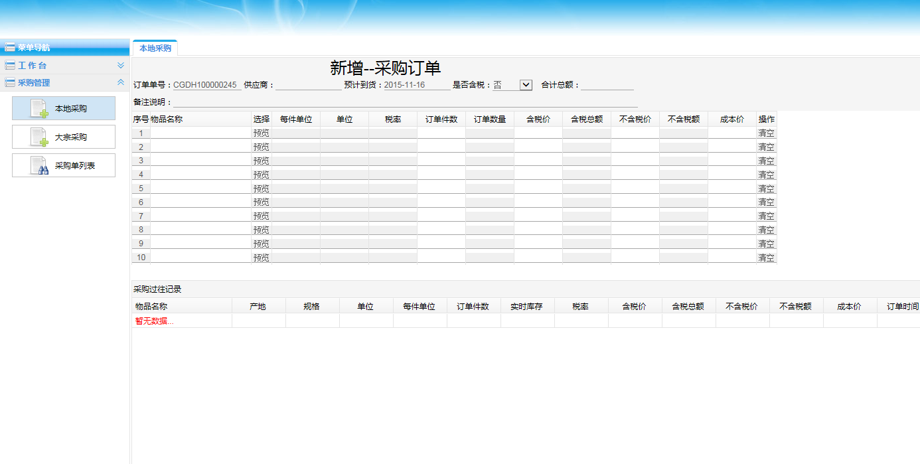This screenshot has width=920, height=464.
Task: Click 清空 in row 3
Action: [767, 161]
